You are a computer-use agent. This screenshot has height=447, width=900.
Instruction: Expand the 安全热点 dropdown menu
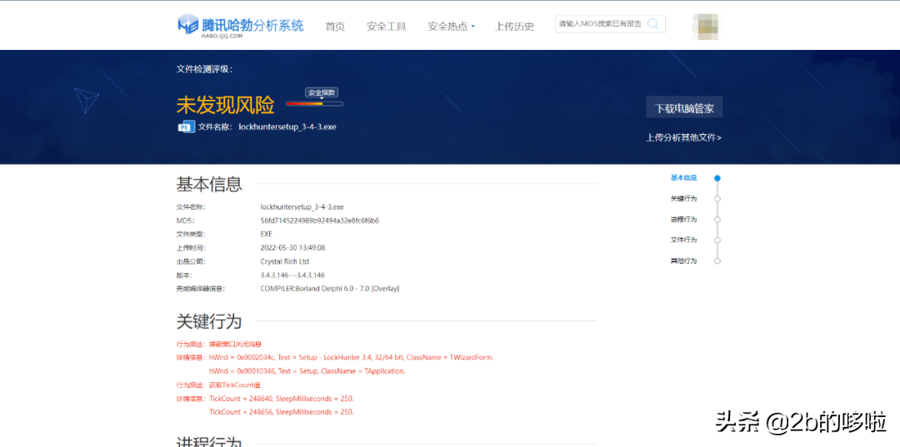451,26
